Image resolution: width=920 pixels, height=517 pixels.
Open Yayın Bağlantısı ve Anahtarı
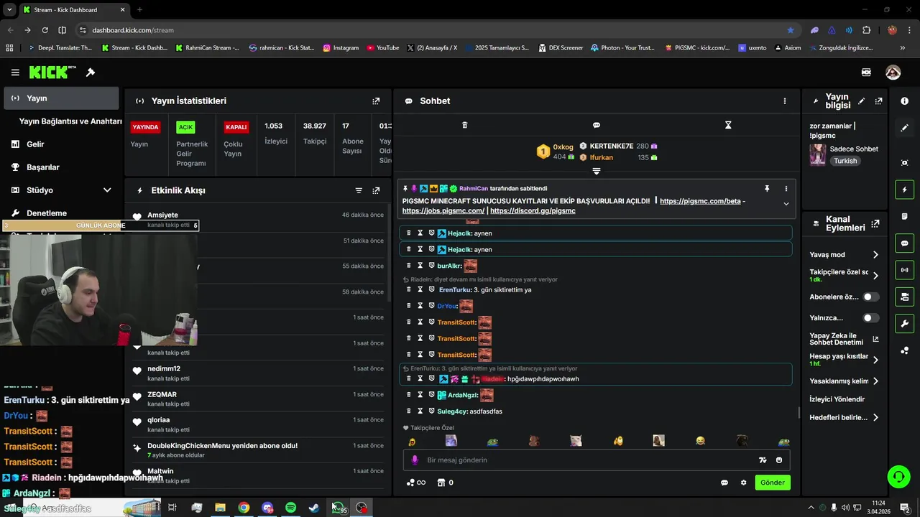click(70, 121)
